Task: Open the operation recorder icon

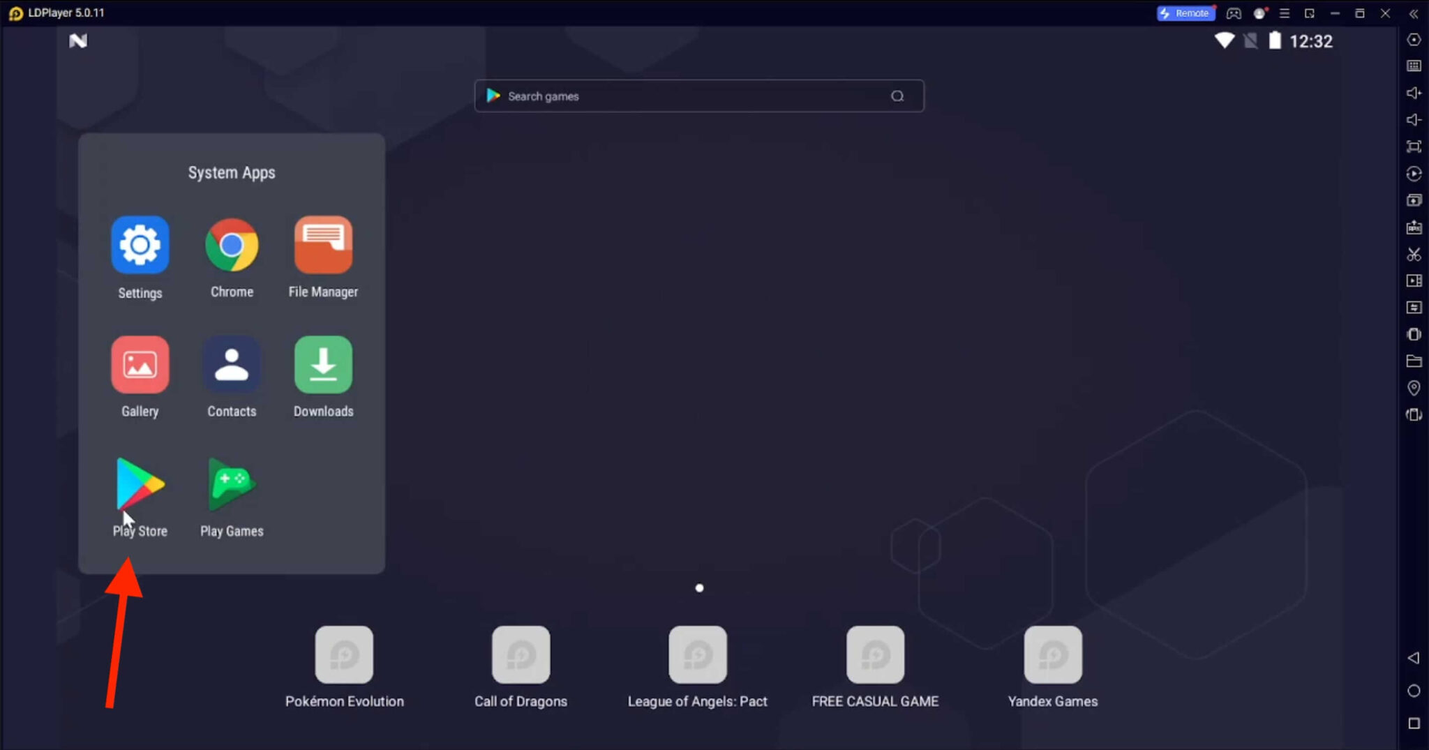Action: tap(1414, 174)
